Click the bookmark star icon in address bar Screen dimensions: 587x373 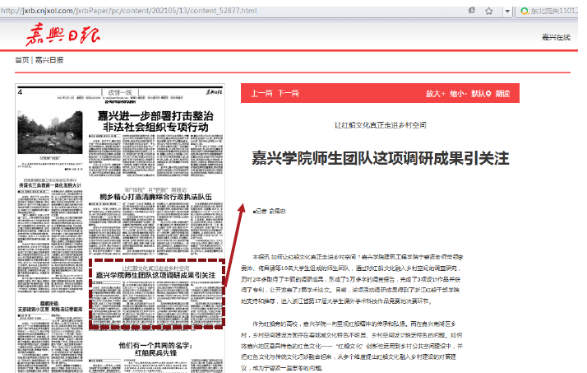(x=488, y=11)
